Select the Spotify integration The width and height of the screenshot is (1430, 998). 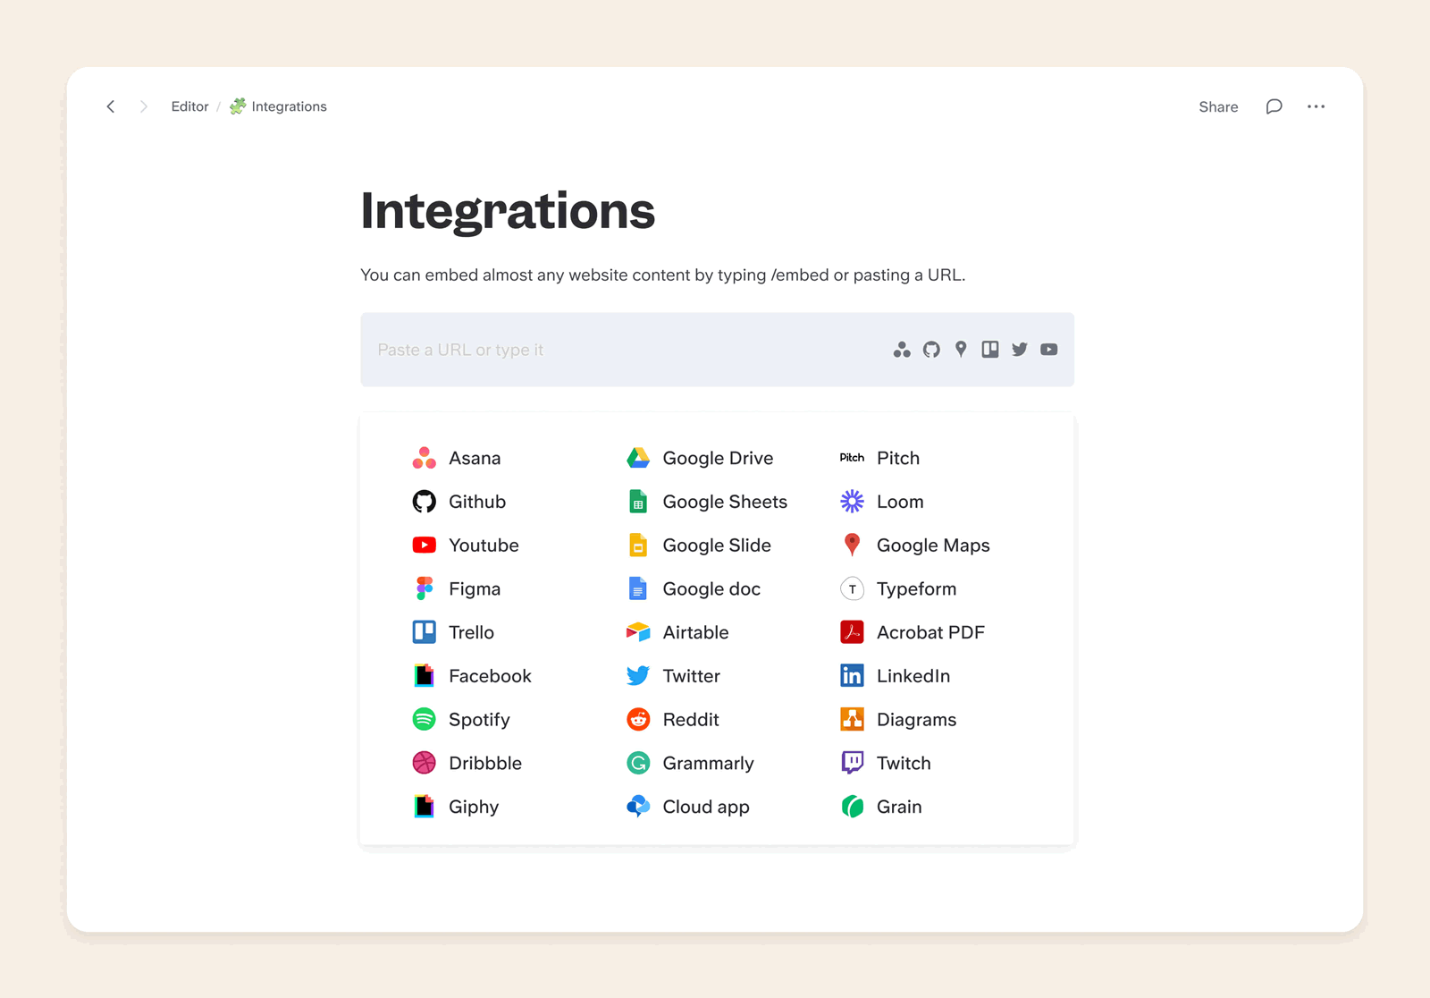460,719
